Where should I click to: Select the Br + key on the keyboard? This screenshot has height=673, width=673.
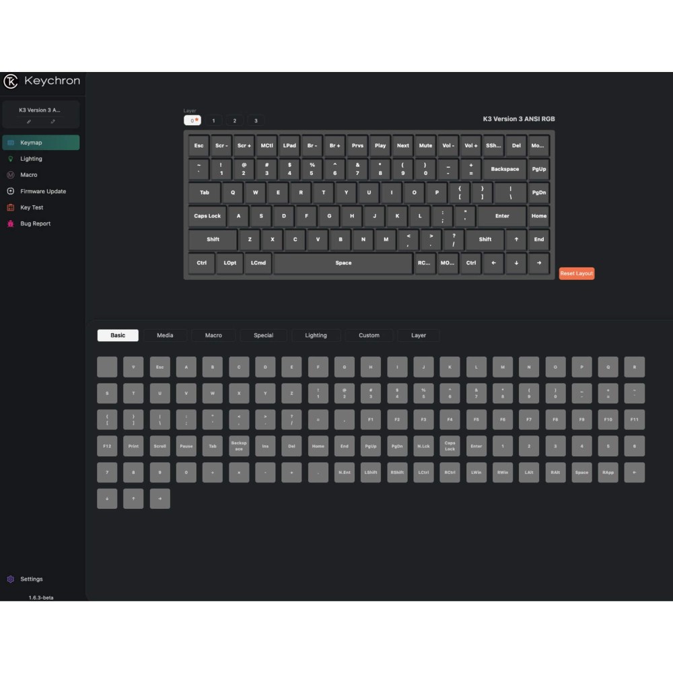334,146
